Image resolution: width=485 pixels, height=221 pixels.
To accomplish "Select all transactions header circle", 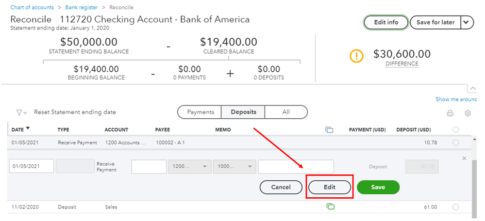I will (455, 129).
